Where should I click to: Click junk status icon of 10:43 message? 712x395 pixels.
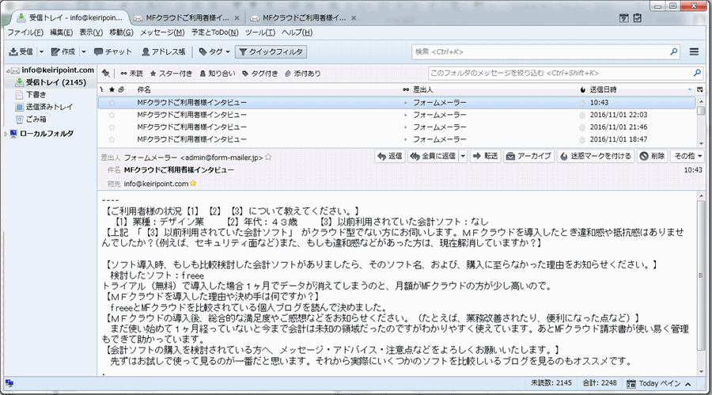[x=582, y=103]
